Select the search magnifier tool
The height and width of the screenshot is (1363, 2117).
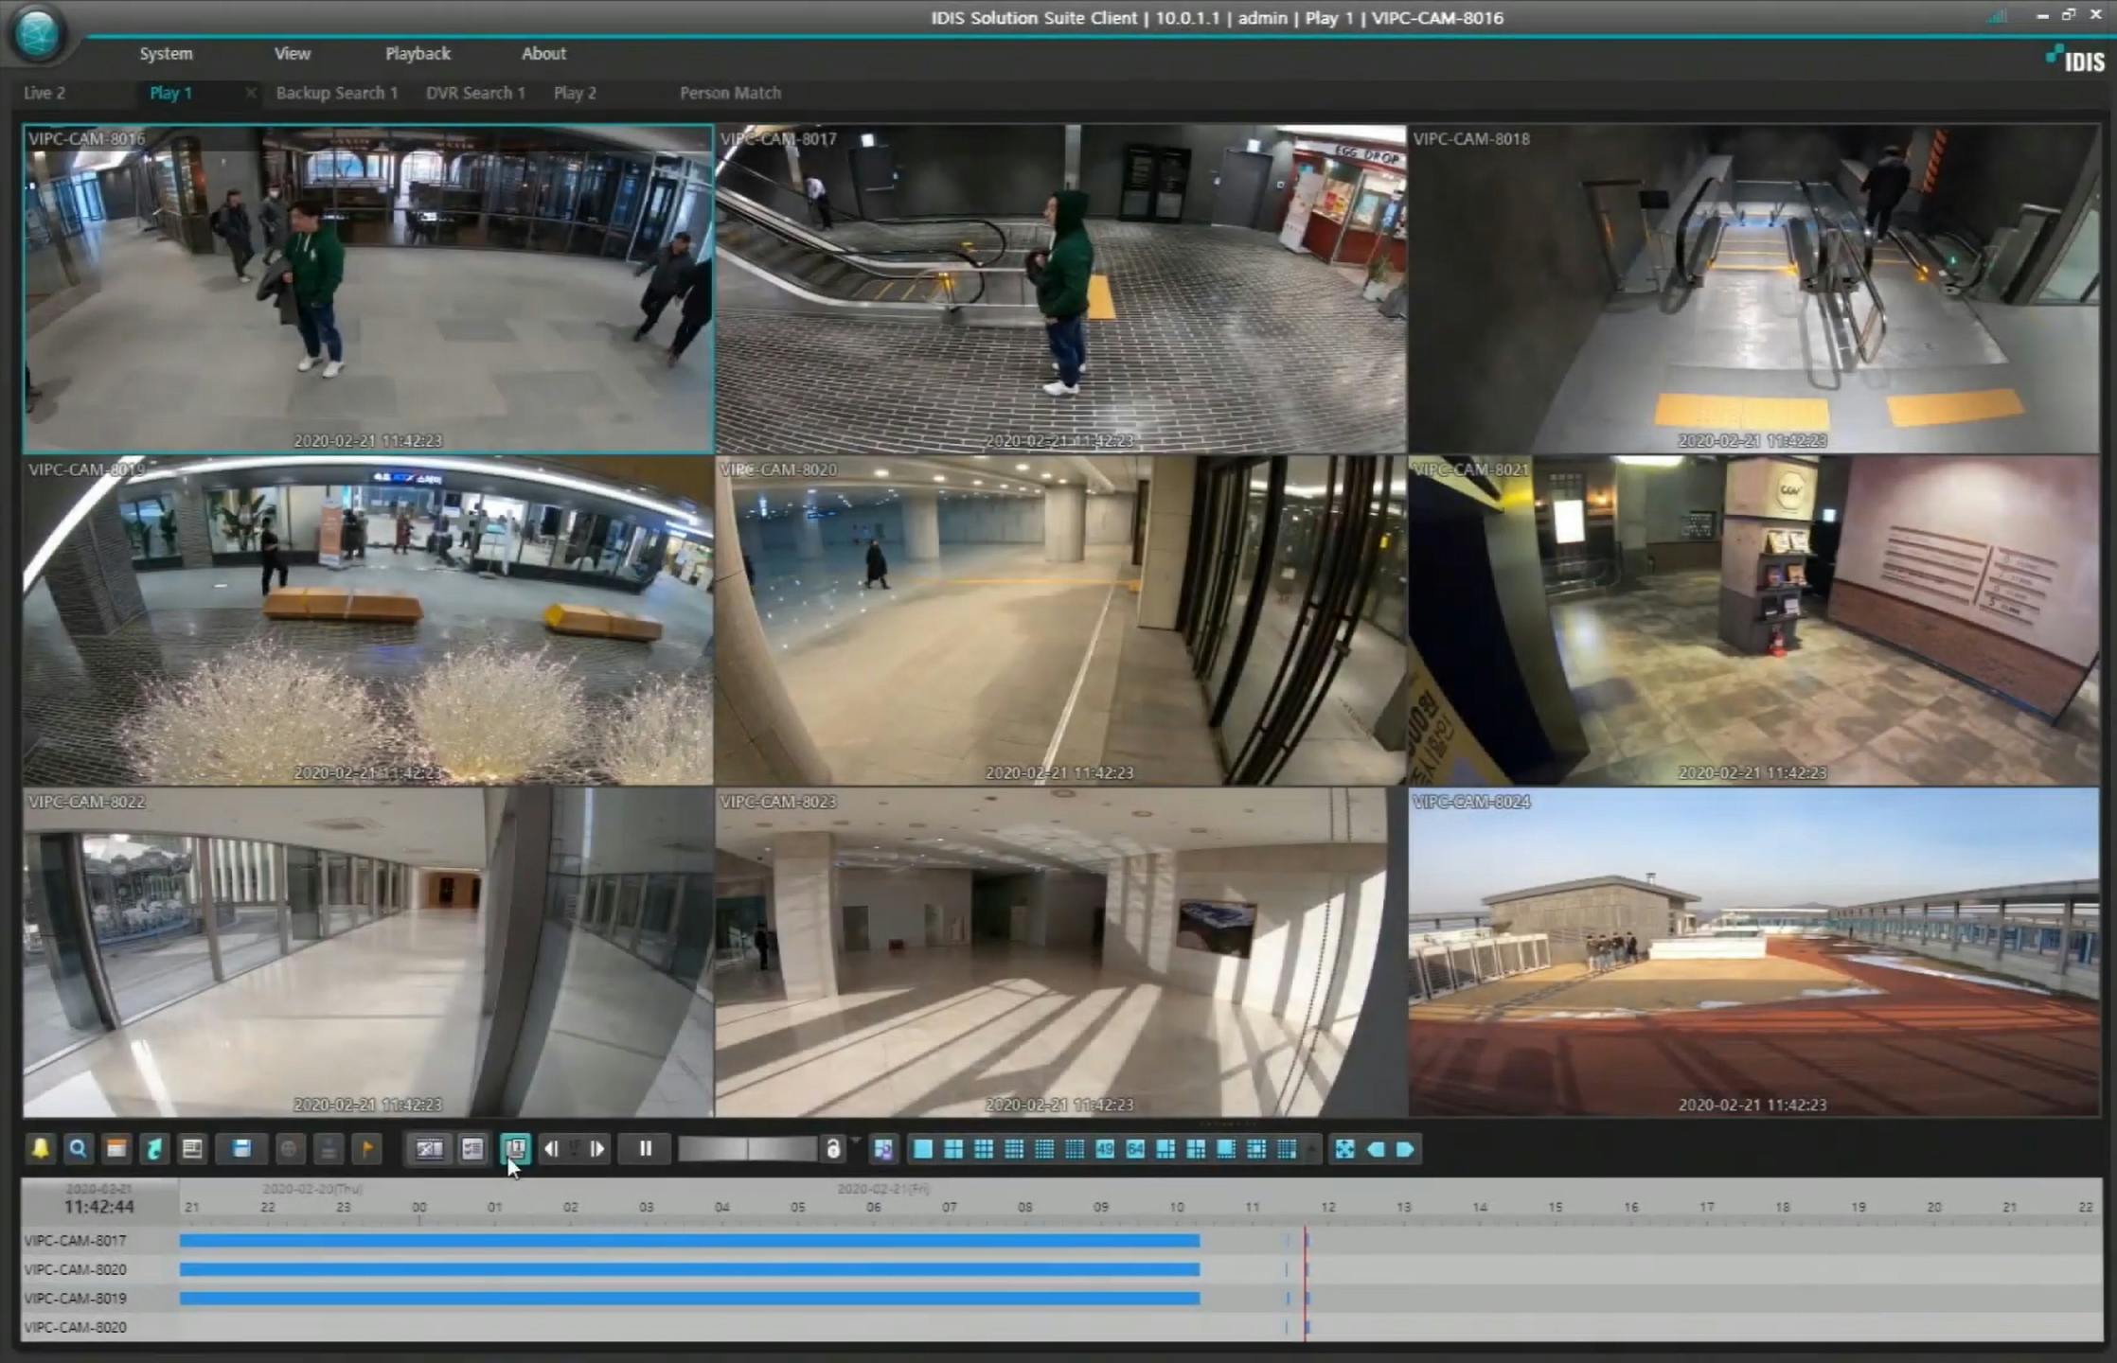[x=79, y=1148]
